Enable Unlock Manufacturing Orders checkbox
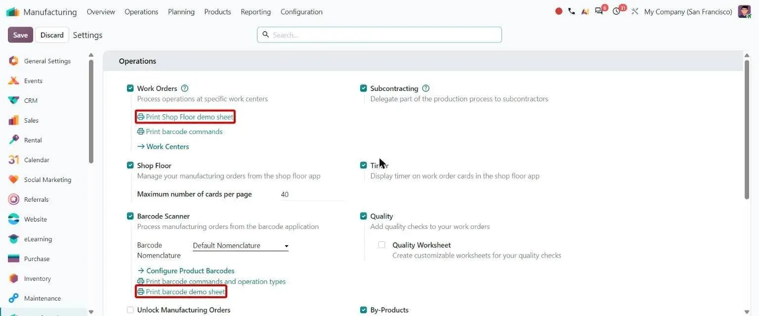 130,310
